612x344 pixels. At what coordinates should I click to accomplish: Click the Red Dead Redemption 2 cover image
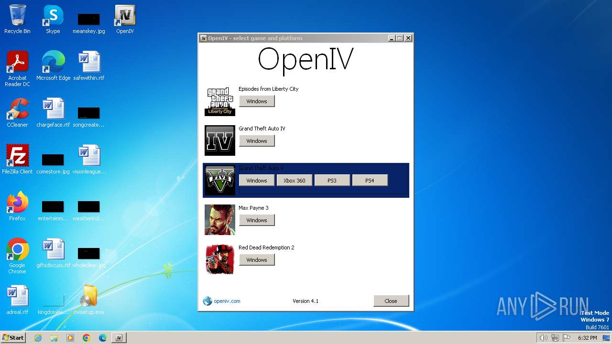pyautogui.click(x=220, y=259)
